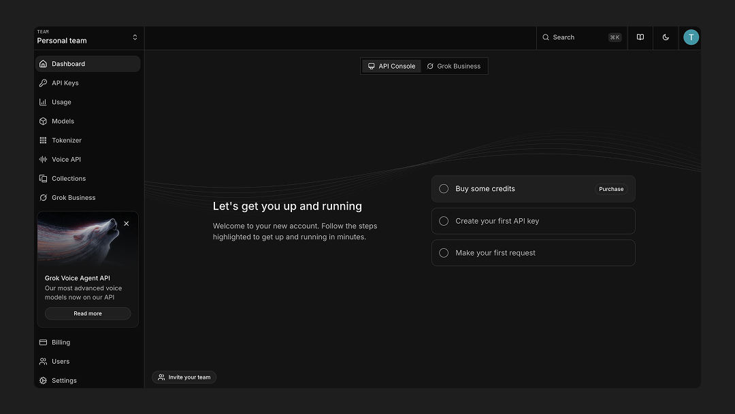This screenshot has height=414, width=735.
Task: Click Read more on Voice Agent card
Action: (88, 314)
